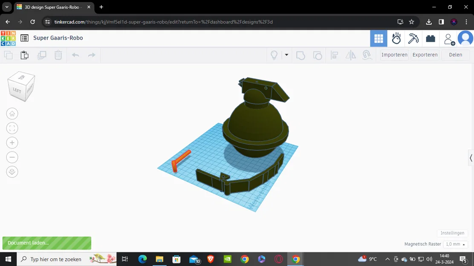474x266 pixels.
Task: Export design to Minecraft with the pickaxe icon
Action: pyautogui.click(x=413, y=38)
